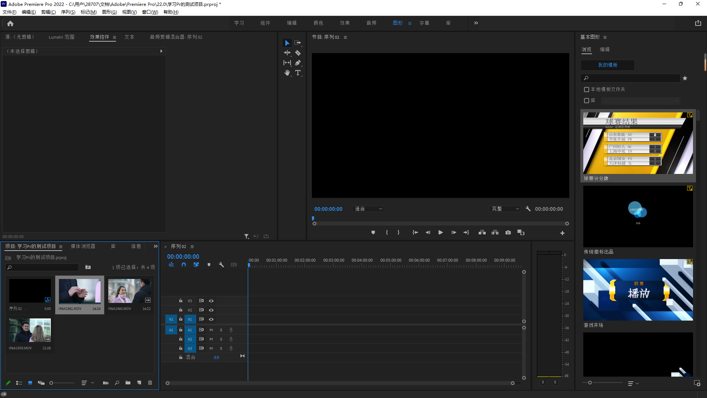Select the 球赛计分牌 template thumbnail
The image size is (707, 398).
click(x=638, y=143)
